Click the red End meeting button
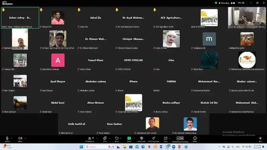267x150 pixels. 260,139
